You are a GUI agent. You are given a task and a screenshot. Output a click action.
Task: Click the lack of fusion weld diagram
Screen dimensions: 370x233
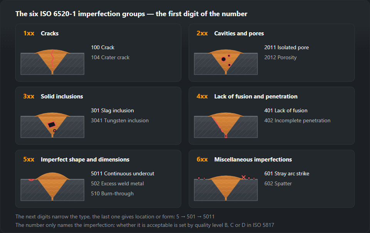[226, 125]
